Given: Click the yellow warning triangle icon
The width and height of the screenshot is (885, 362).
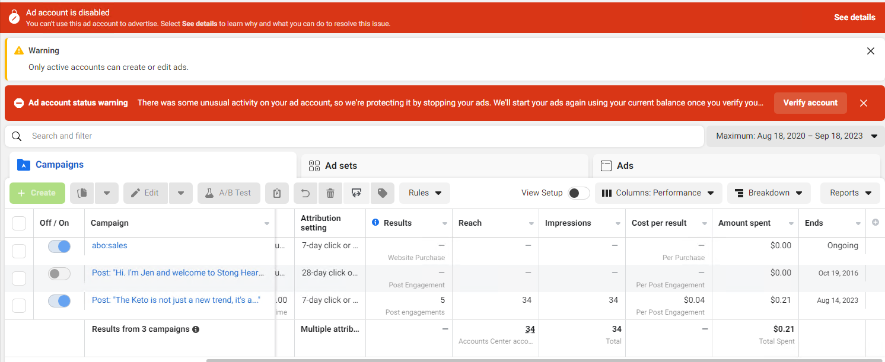Looking at the screenshot, I should (x=19, y=50).
